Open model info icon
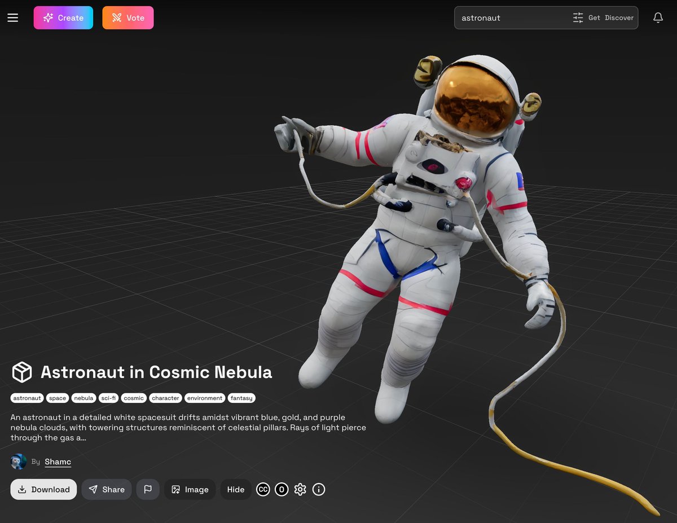This screenshot has width=677, height=523. [x=319, y=489]
